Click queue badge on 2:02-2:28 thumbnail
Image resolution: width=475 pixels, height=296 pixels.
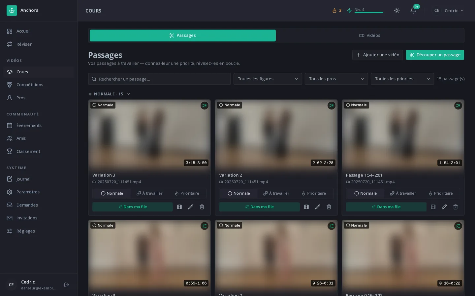332,106
